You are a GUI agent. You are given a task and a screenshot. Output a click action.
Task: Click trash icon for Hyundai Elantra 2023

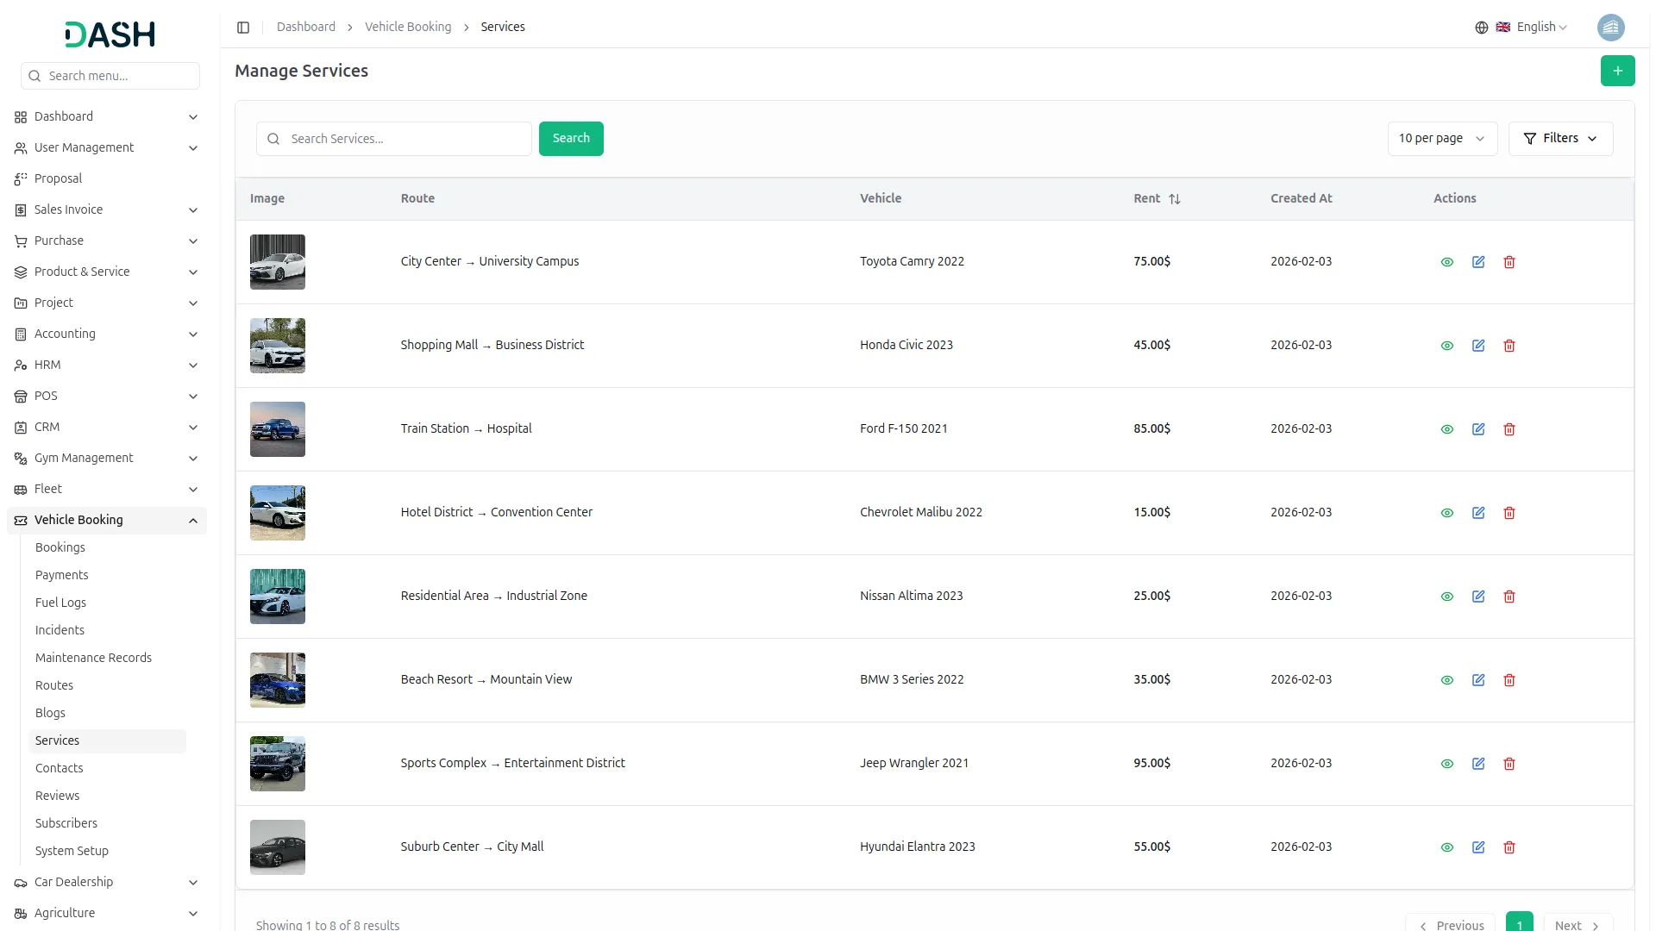[x=1509, y=847]
